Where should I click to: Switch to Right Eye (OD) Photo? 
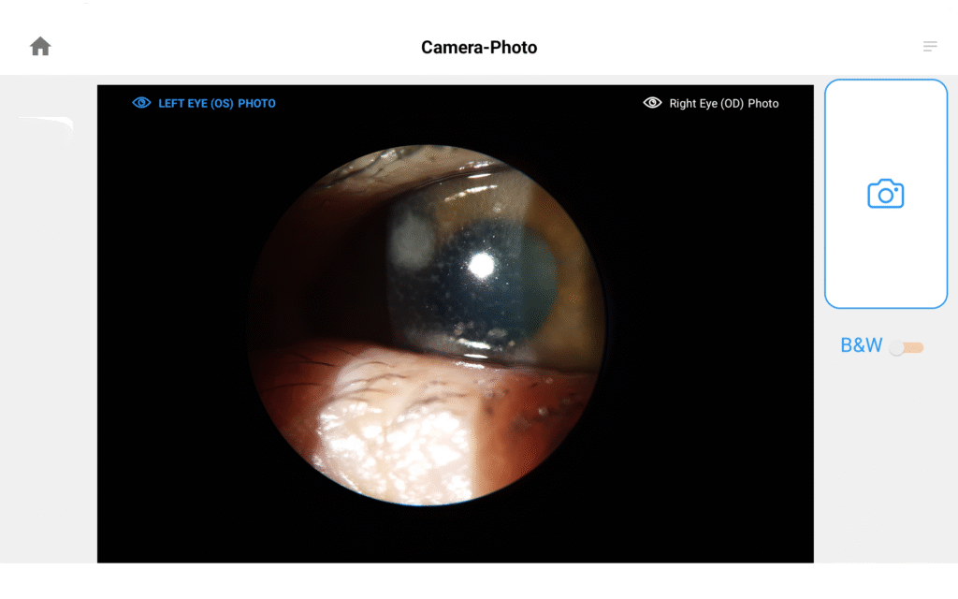coord(711,103)
